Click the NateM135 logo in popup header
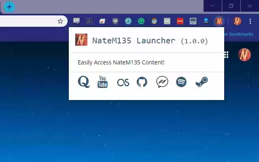259x162 pixels. click(81, 40)
